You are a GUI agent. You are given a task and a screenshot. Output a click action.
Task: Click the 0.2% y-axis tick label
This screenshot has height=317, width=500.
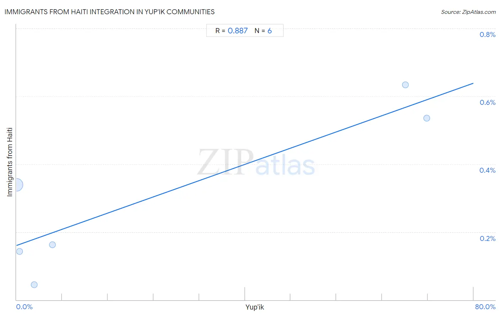[488, 238]
